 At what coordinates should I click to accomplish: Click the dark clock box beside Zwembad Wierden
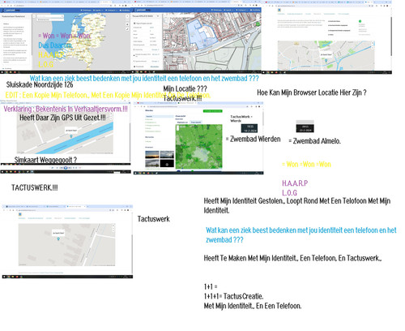249,128
